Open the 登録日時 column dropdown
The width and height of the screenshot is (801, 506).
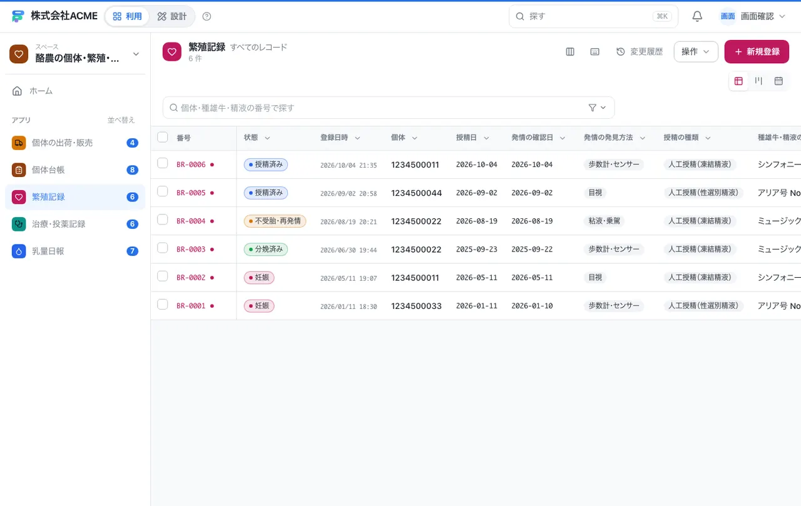coord(357,138)
